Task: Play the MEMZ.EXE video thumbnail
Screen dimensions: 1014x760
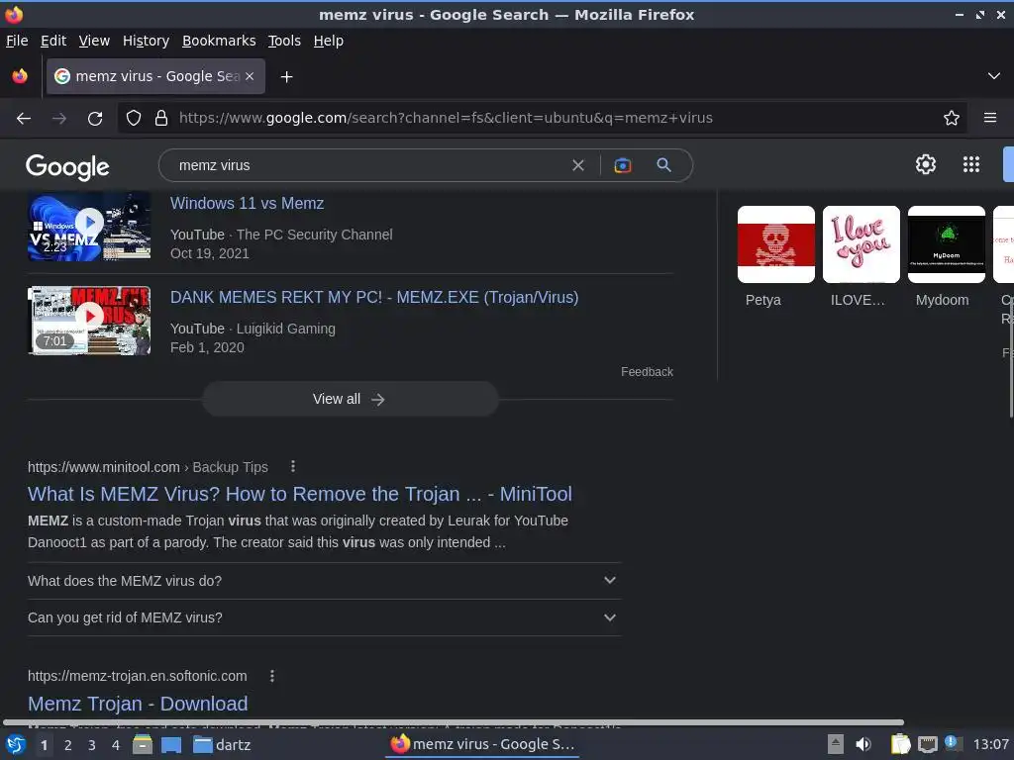Action: pos(89,321)
